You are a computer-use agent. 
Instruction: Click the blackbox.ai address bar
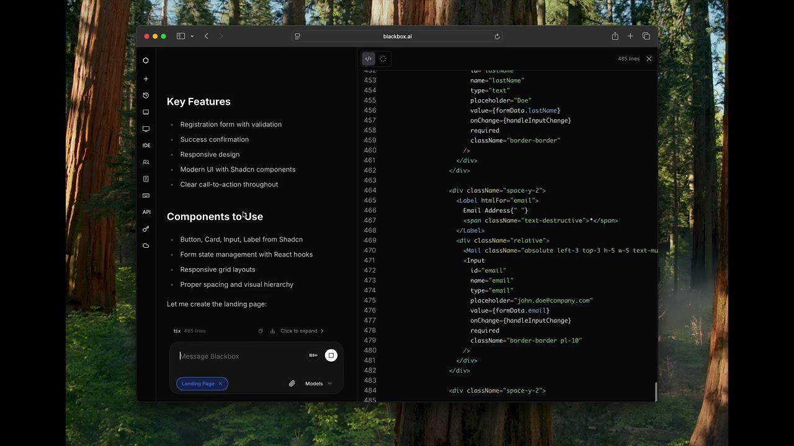coord(398,37)
